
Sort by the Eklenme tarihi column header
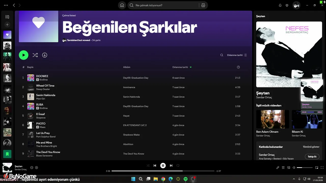point(182,67)
